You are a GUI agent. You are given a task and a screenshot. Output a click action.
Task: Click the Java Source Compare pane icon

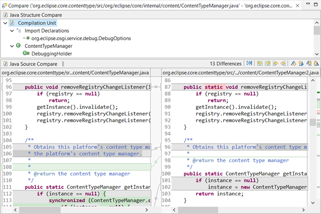[x=6, y=64]
